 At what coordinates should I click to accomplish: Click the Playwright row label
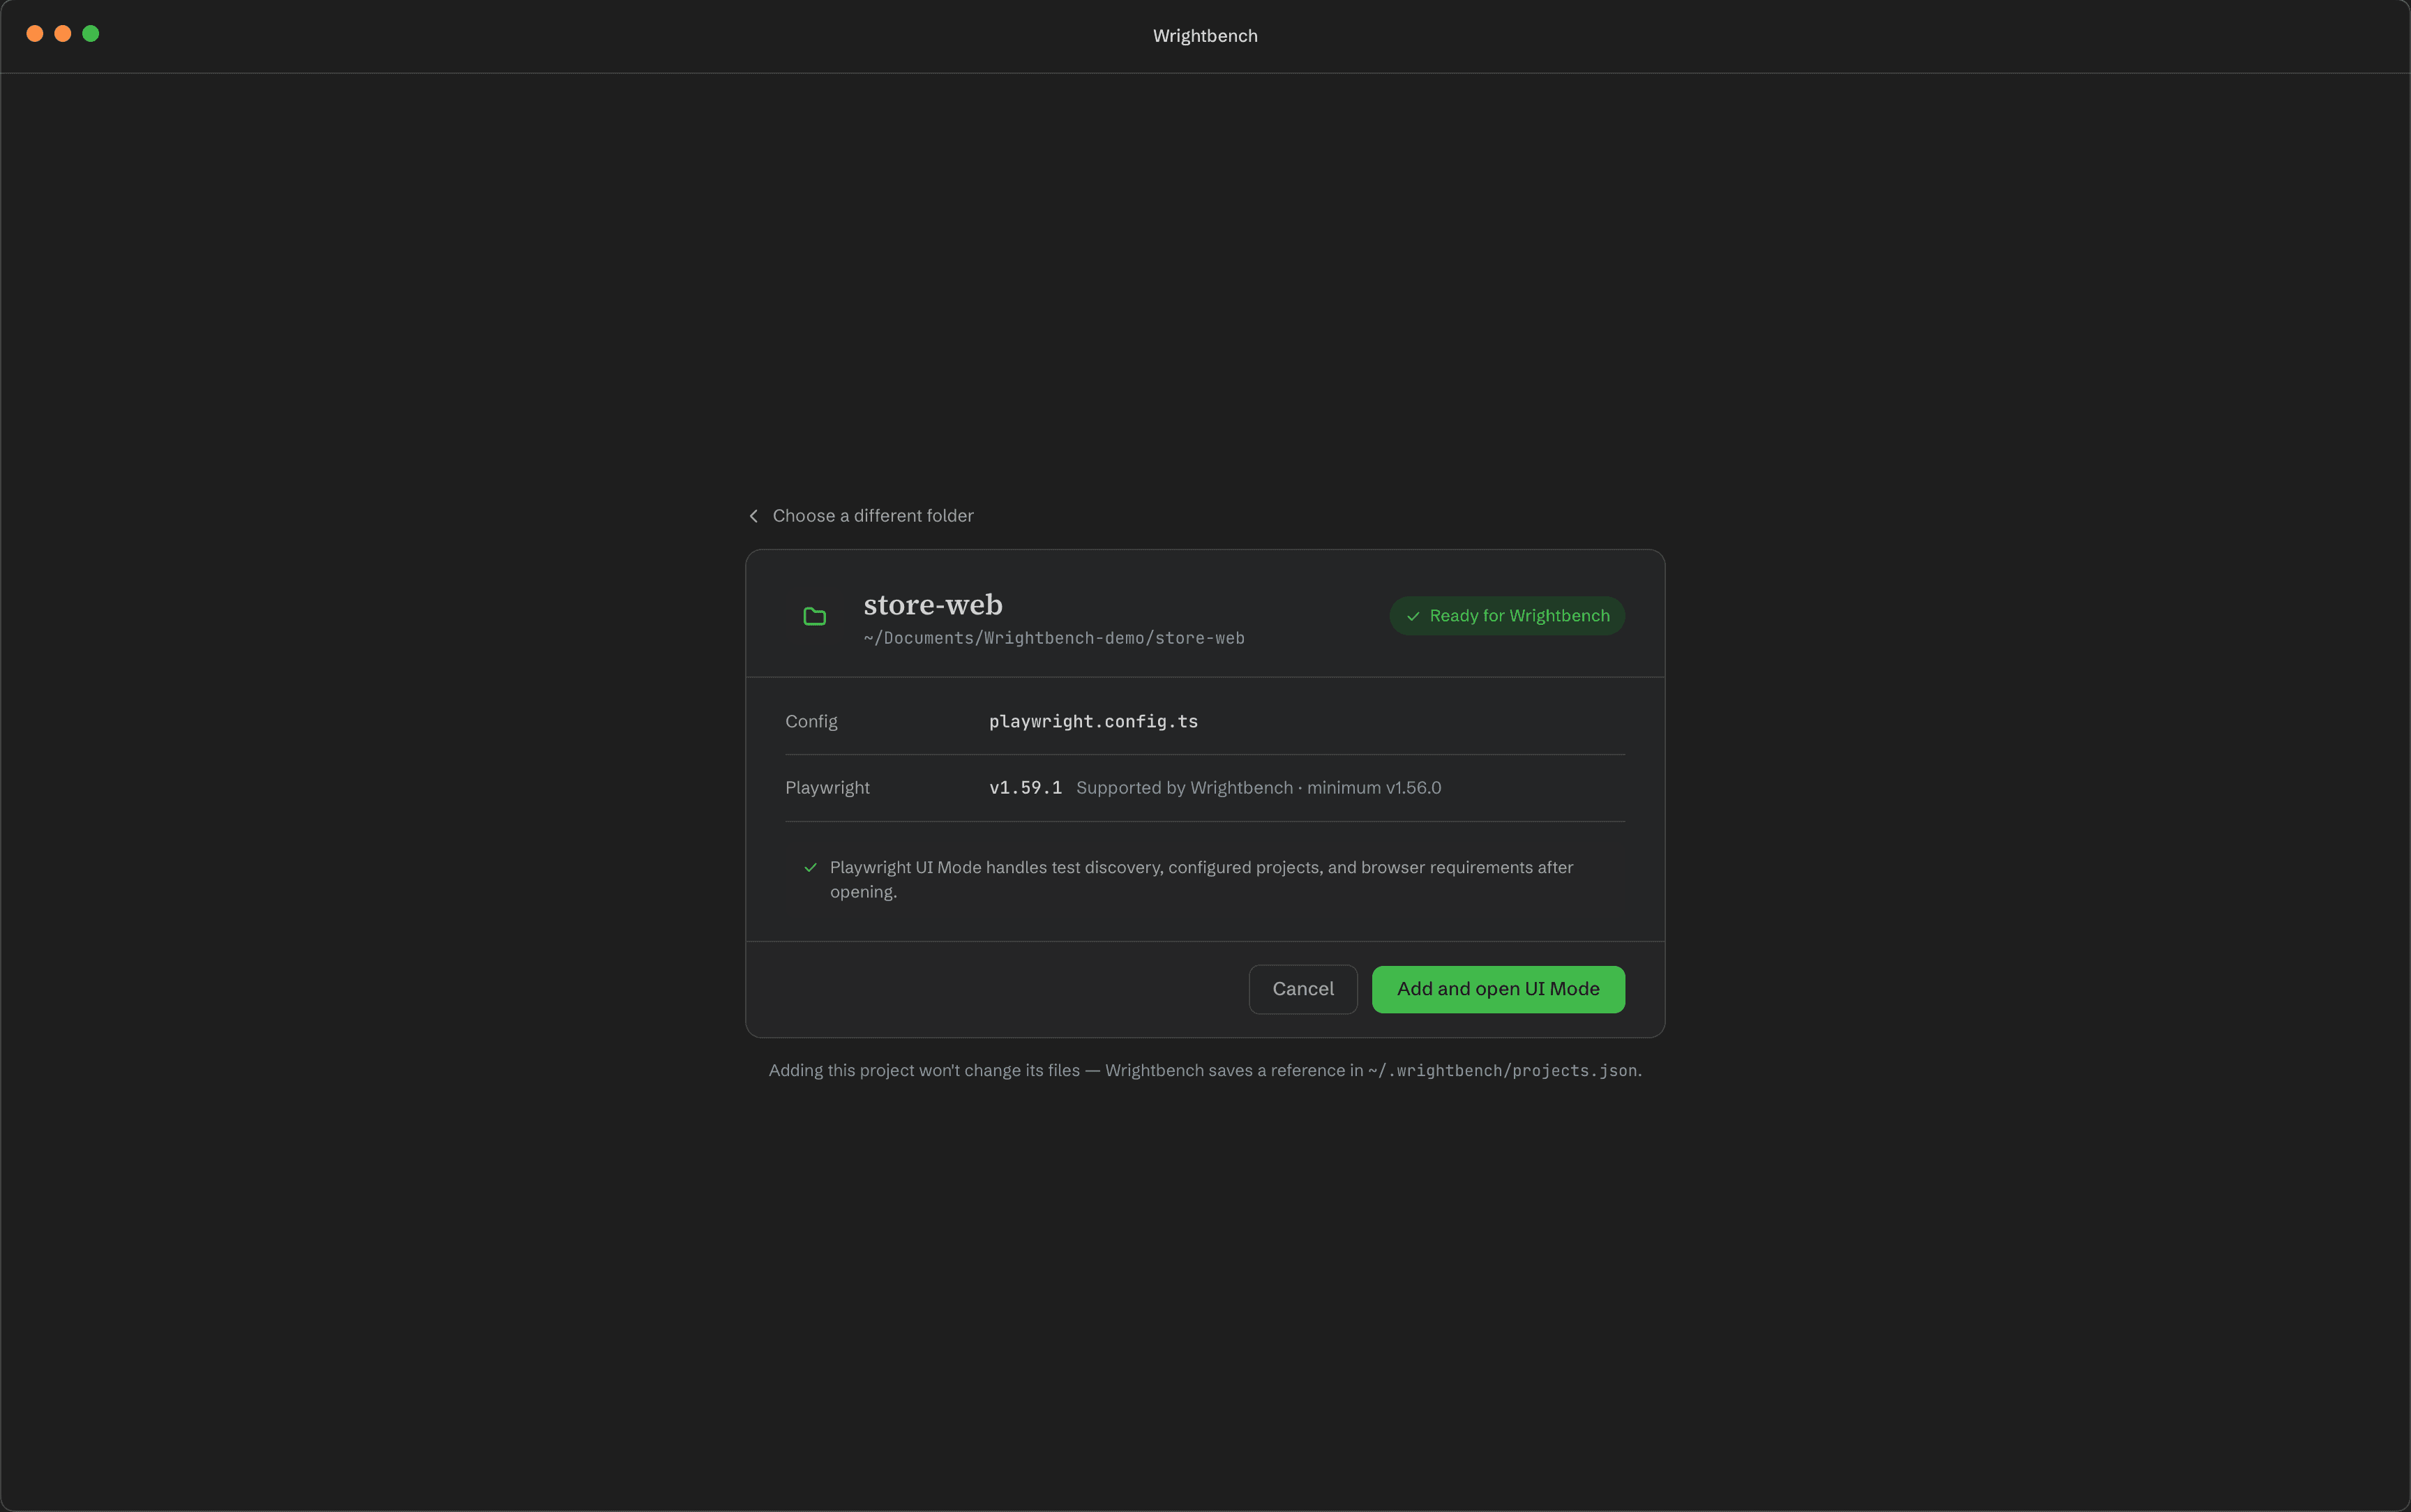pos(827,788)
